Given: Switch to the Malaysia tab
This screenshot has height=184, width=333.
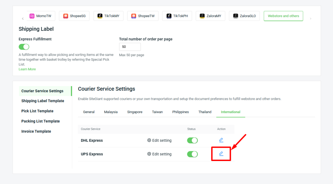Looking at the screenshot, I should [x=111, y=112].
